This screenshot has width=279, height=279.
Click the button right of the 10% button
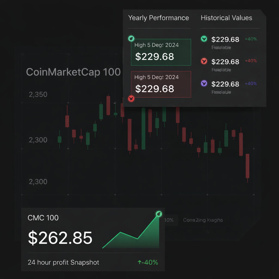[x=203, y=220]
